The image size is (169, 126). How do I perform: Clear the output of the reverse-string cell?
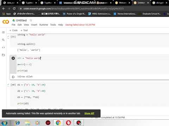(13, 77)
